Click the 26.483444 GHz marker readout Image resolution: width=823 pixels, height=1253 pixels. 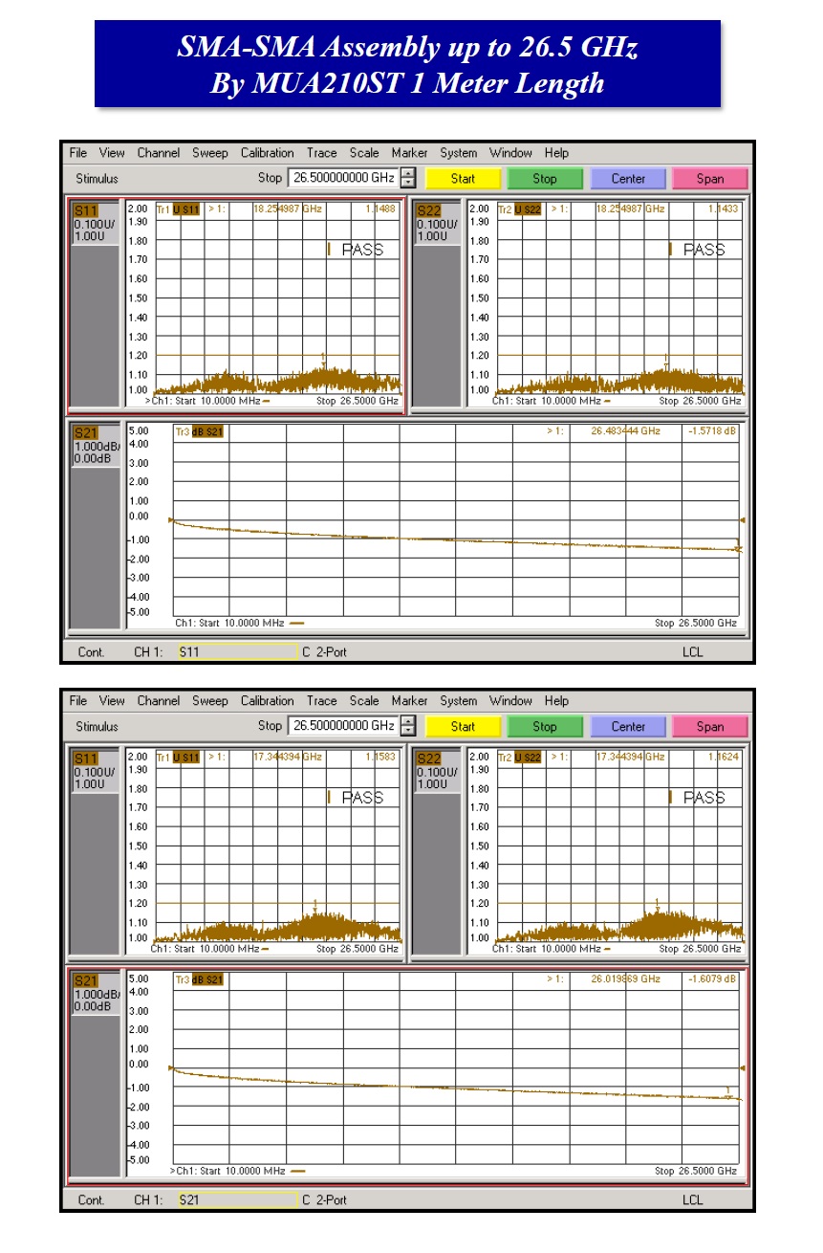click(x=625, y=431)
